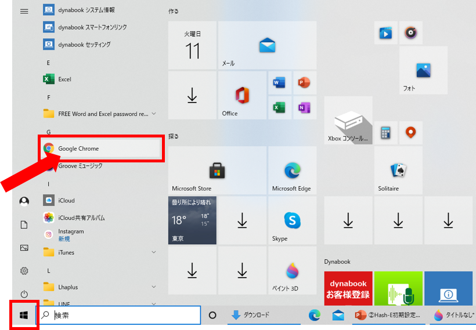Viewport: 476px width, 330px height.
Task: Open the Windows Start button
Action: pos(24,315)
